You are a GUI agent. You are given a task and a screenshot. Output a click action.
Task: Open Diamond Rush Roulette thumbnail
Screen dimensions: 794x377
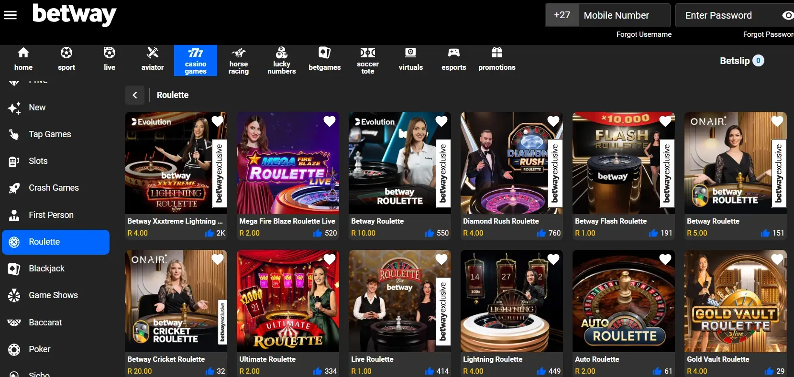pos(512,163)
